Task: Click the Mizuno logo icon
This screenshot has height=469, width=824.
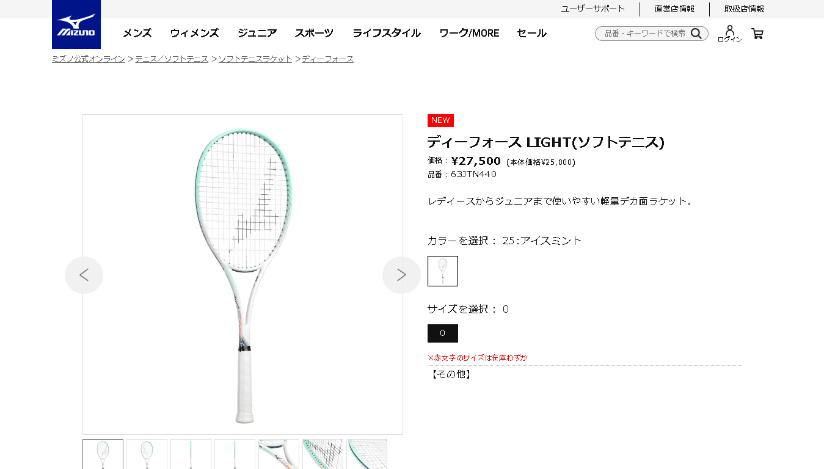Action: click(x=75, y=24)
